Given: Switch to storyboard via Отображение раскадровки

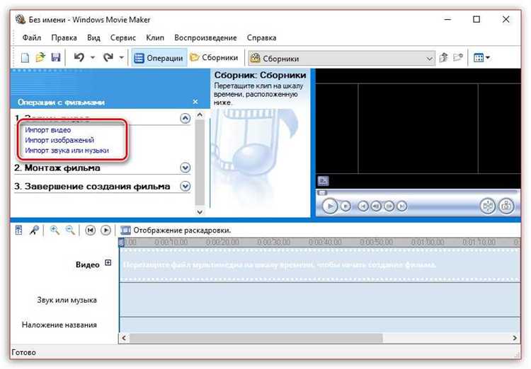Looking at the screenshot, I should (176, 230).
